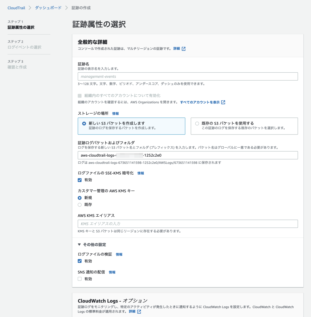Open ダッシュボード breadcrumb link
Image resolution: width=311 pixels, height=317 pixels.
pos(48,8)
